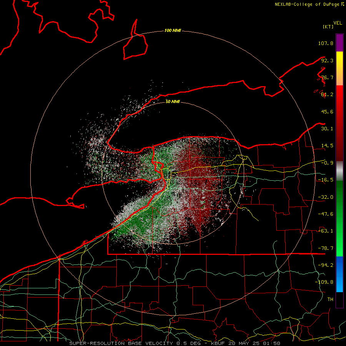Click the 50 NMI range ring label
This screenshot has width=346, height=346.
pos(173,101)
